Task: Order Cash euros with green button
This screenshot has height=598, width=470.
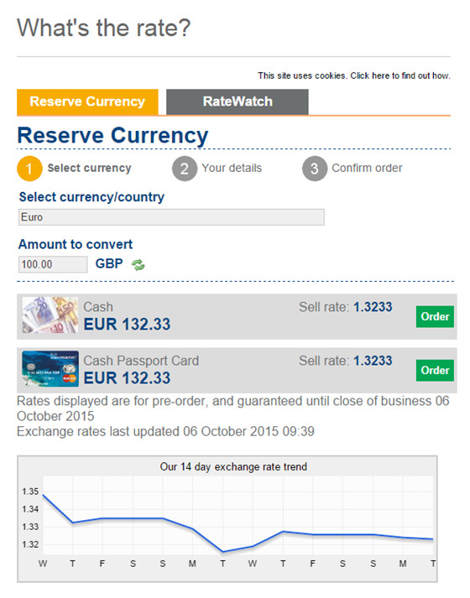Action: pos(435,316)
